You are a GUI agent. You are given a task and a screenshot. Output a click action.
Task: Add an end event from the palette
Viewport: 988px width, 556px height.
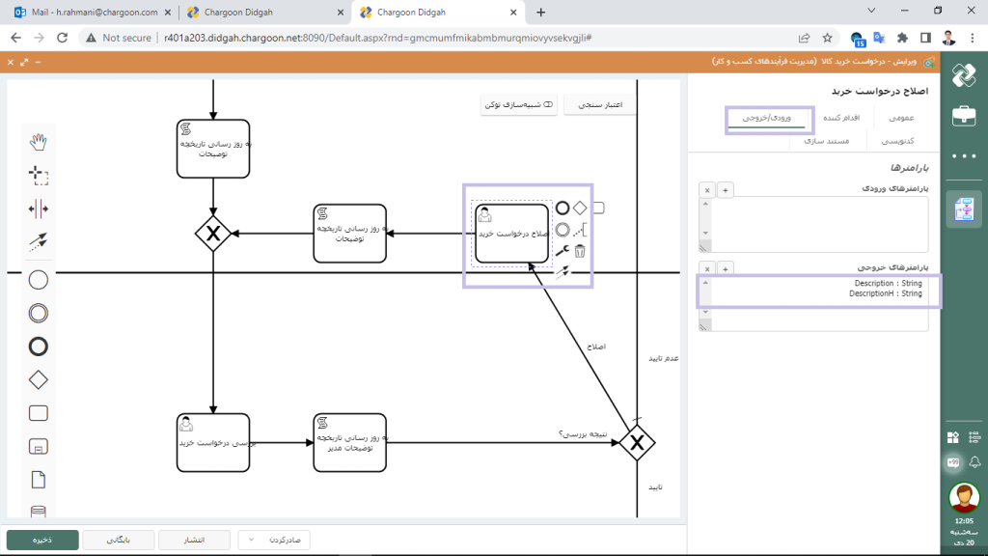click(x=39, y=347)
